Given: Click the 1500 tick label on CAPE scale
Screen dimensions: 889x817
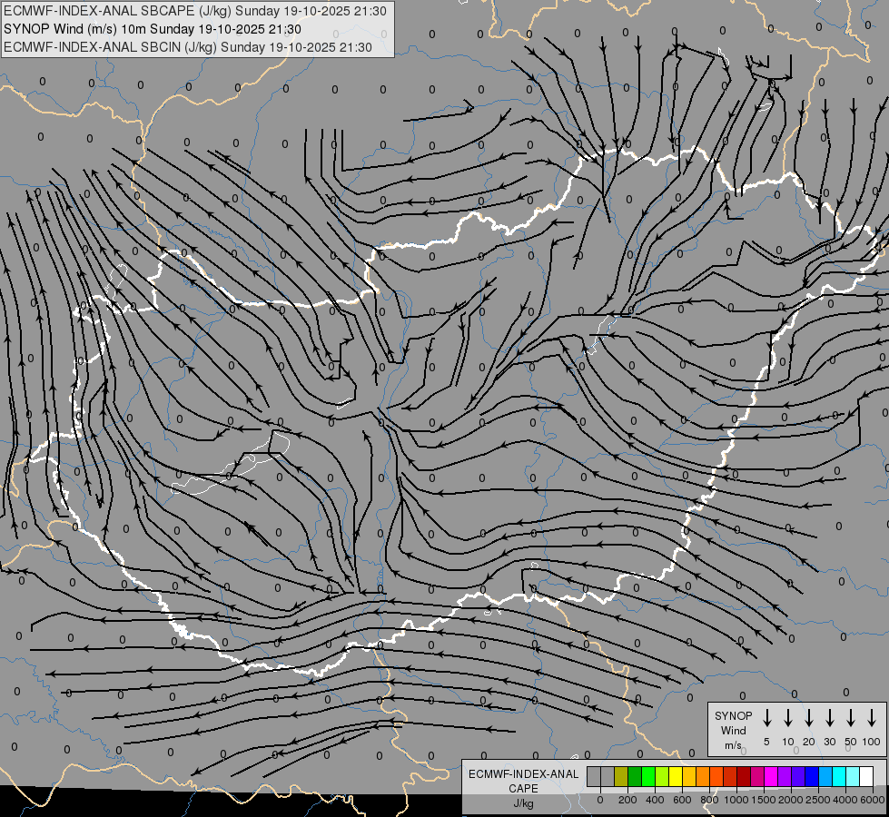Looking at the screenshot, I should (764, 800).
